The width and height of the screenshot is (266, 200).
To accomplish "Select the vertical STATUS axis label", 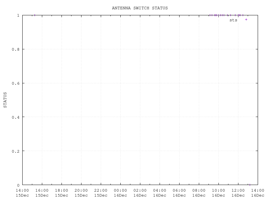I will (5, 100).
